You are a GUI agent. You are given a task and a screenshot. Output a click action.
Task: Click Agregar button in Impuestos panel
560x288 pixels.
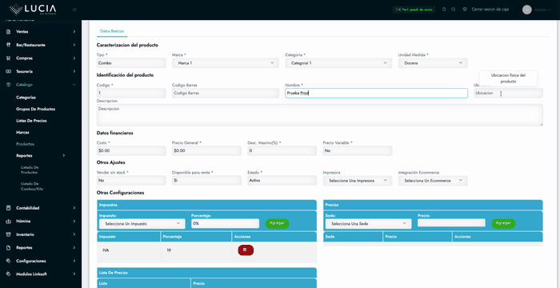[x=277, y=223]
